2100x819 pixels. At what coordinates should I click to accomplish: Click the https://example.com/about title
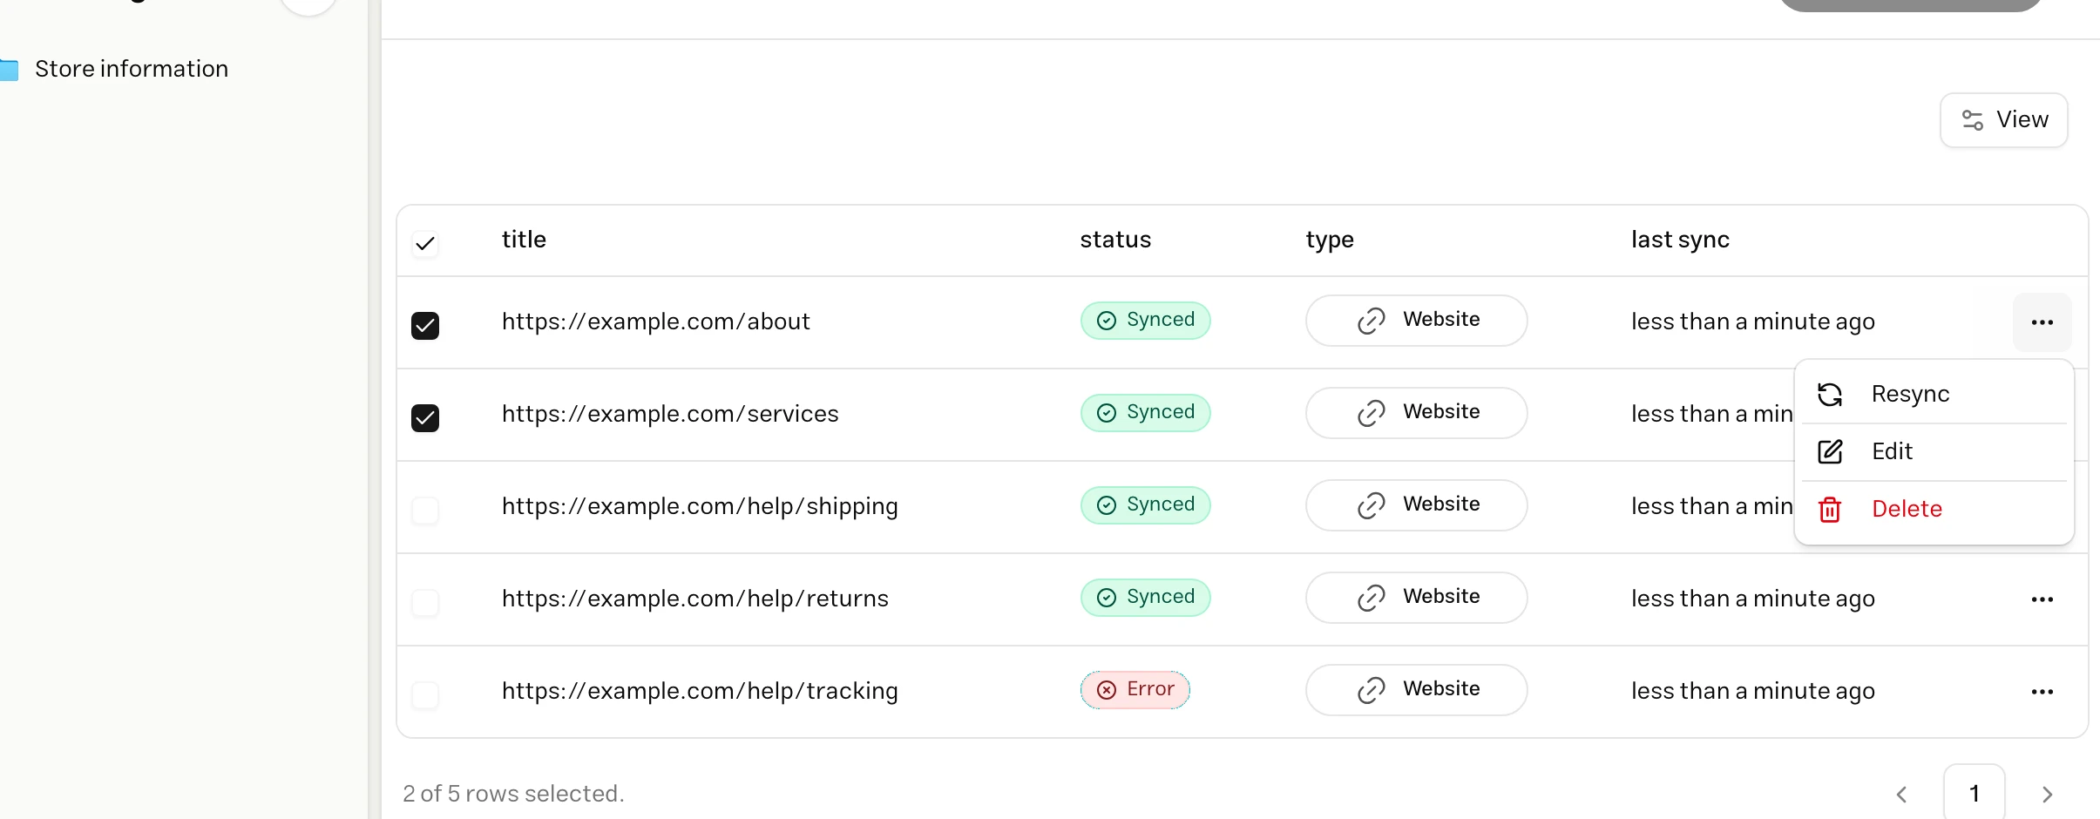(x=655, y=322)
